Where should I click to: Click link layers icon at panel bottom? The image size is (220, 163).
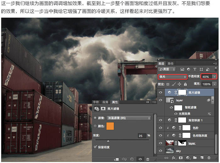coord(166,158)
